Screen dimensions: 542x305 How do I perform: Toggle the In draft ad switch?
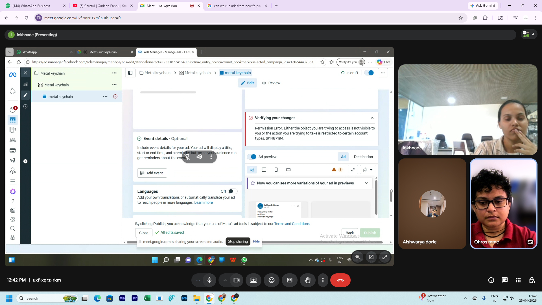[x=369, y=73]
